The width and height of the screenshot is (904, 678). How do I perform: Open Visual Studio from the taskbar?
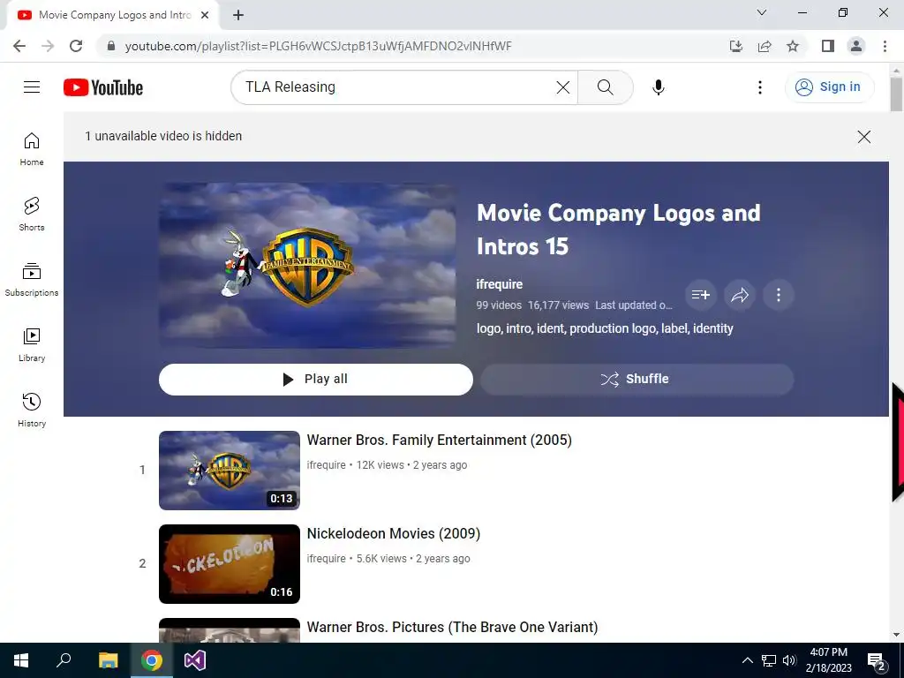coord(195,660)
